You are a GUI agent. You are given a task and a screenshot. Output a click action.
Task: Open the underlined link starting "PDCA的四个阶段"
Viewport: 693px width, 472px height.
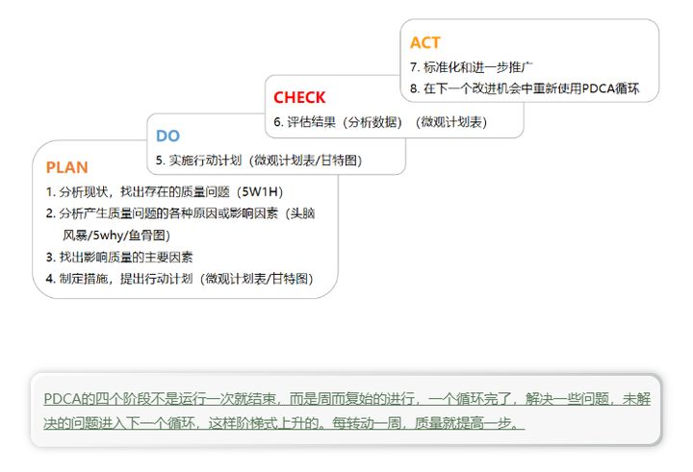[346, 399]
